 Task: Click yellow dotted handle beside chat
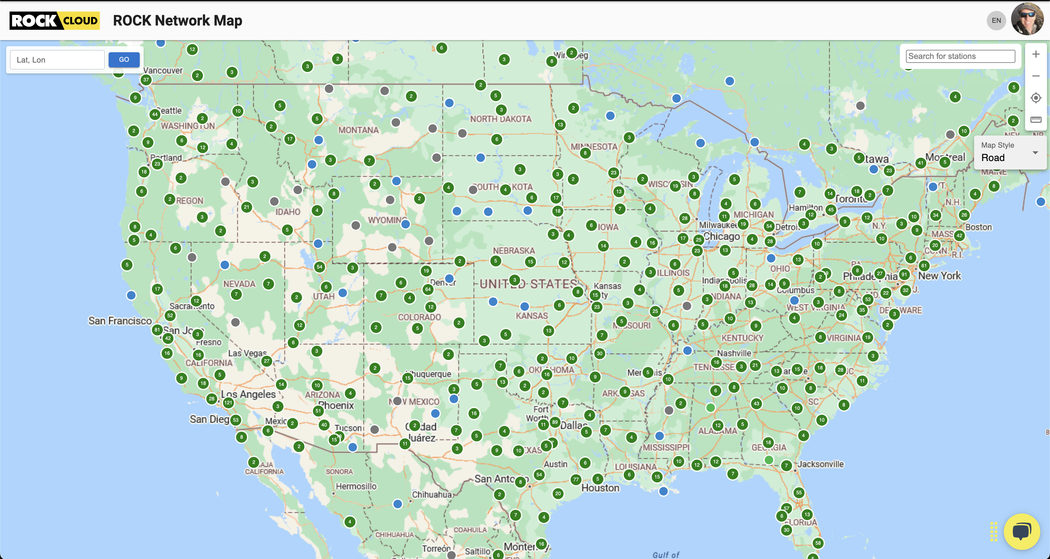pos(993,532)
